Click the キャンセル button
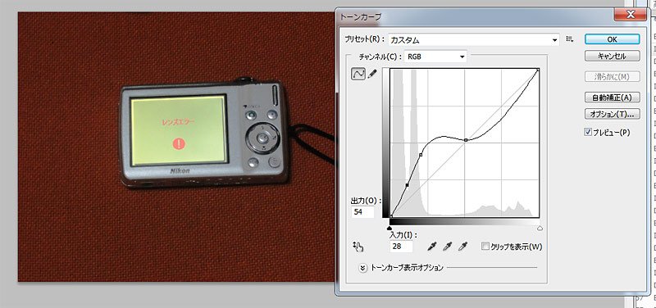This screenshot has height=308, width=656. tap(612, 56)
